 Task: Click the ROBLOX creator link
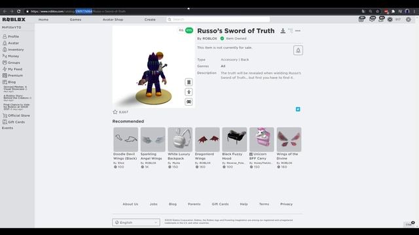pos(209,39)
